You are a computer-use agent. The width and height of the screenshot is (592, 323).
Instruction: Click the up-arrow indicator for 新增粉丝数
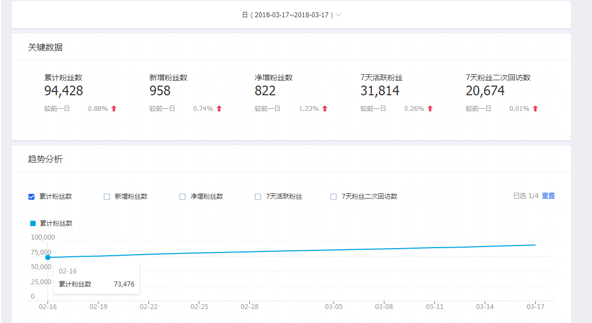218,108
